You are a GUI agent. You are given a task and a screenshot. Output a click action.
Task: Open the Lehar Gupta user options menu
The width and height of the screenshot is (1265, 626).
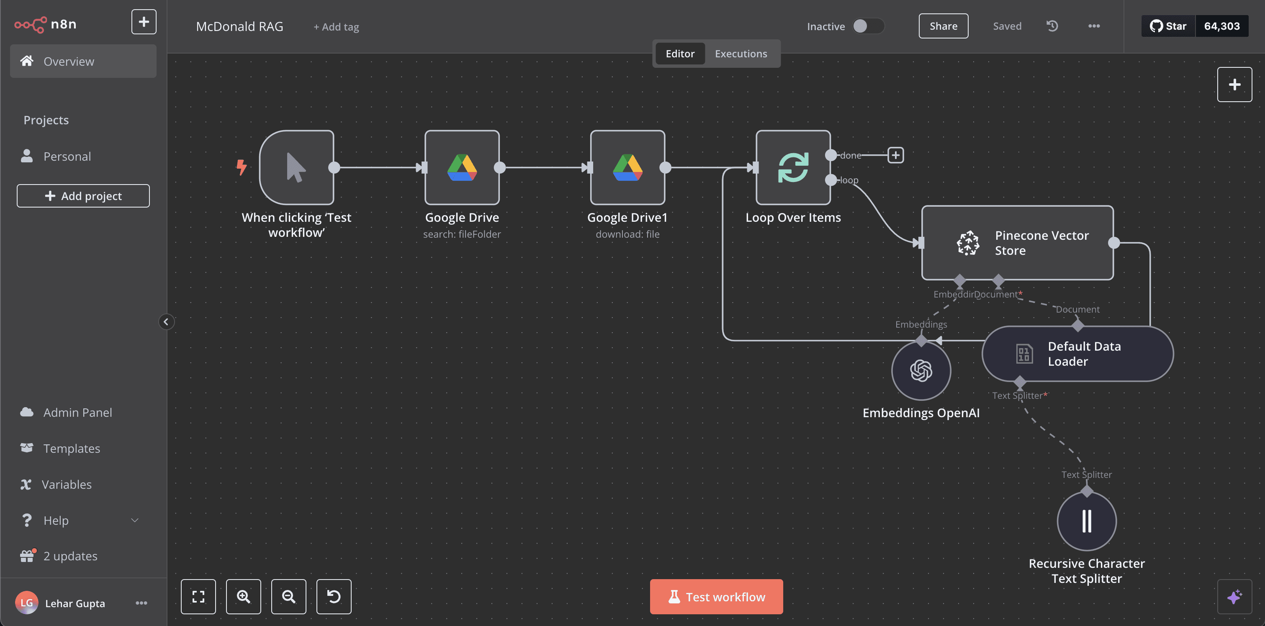pyautogui.click(x=141, y=603)
